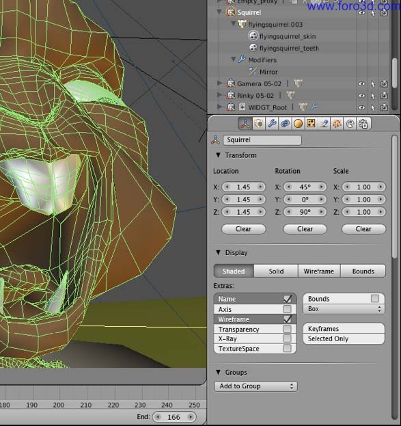The height and width of the screenshot is (426, 401).
Task: Open the Particles tab icon
Action: pos(337,124)
